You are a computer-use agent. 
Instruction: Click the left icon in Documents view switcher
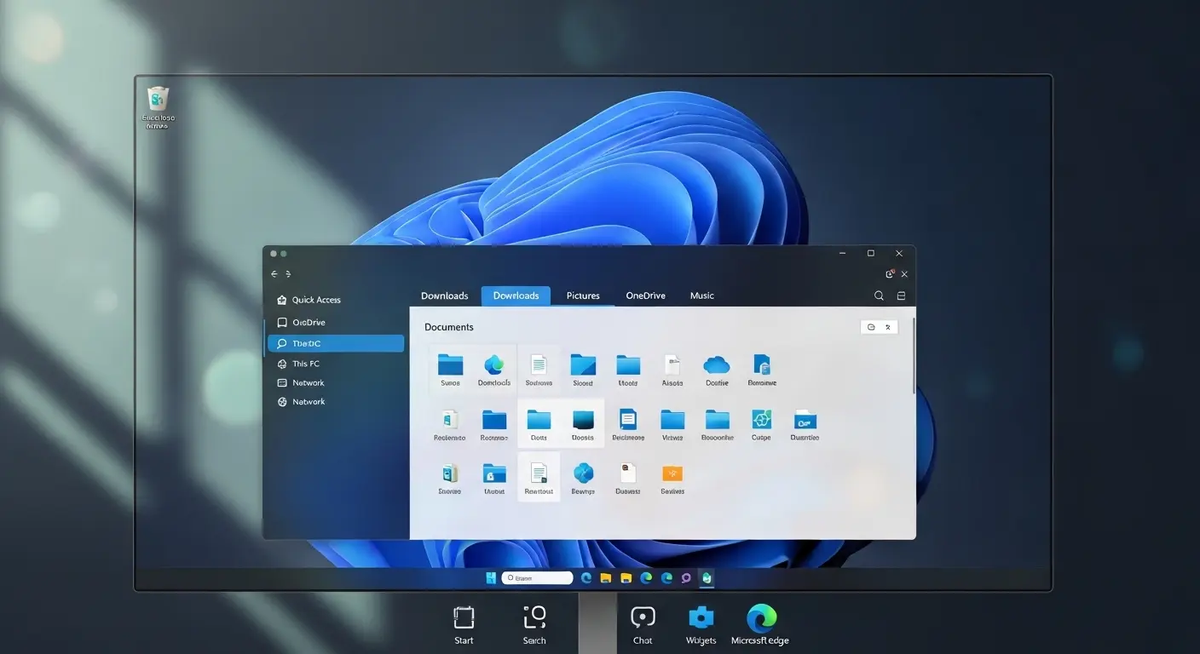tap(871, 327)
